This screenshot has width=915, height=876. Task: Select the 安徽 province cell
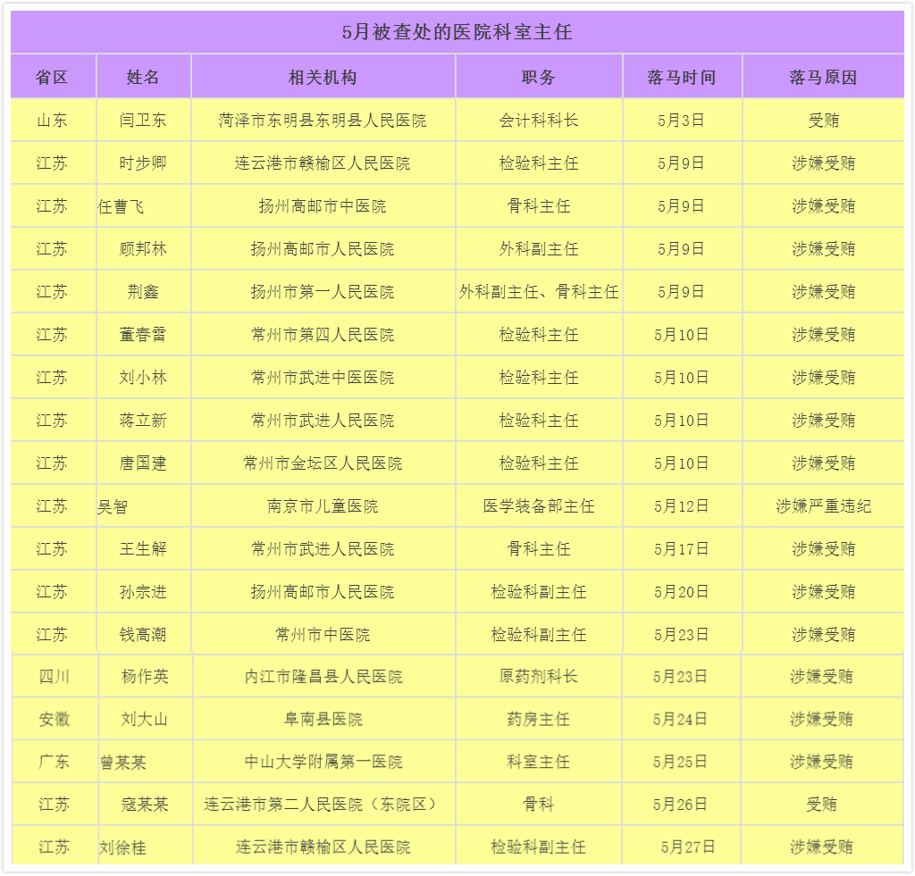[55, 719]
